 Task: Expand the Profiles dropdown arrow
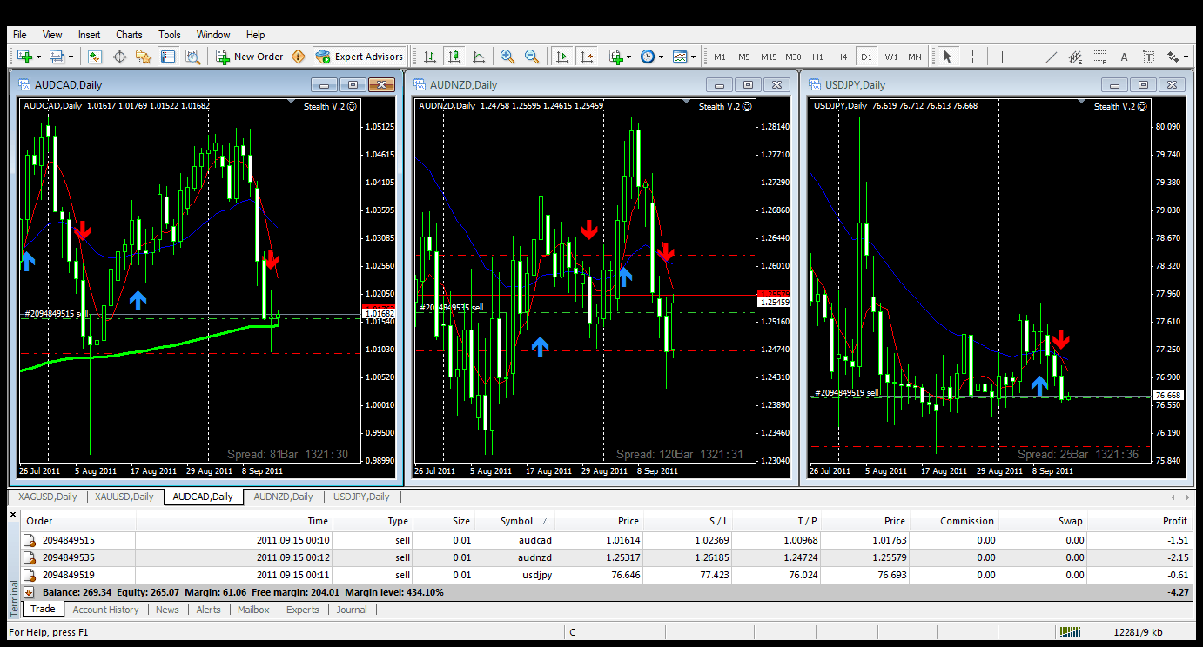tap(71, 57)
